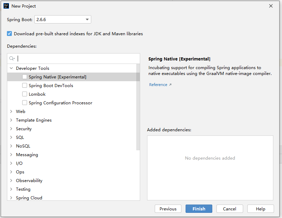Expand the Observability category
Image resolution: width=282 pixels, height=218 pixels.
pos(11,180)
